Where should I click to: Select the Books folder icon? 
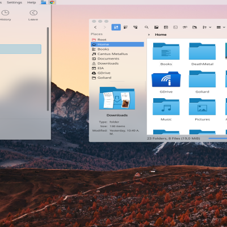[x=166, y=51]
